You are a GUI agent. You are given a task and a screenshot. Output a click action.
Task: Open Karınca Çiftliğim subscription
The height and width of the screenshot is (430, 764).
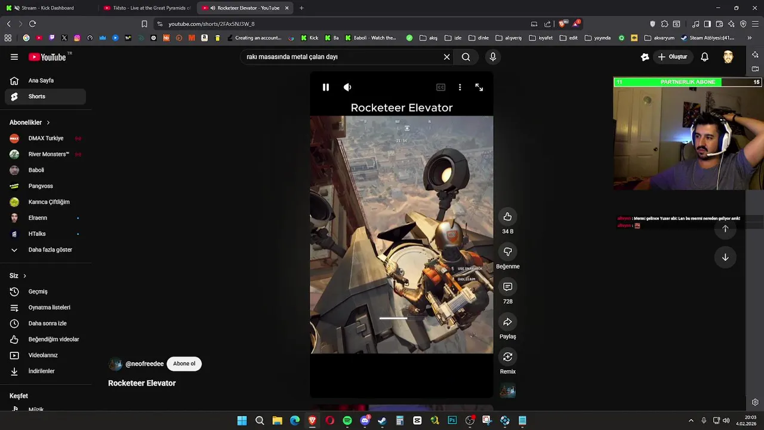45,202
